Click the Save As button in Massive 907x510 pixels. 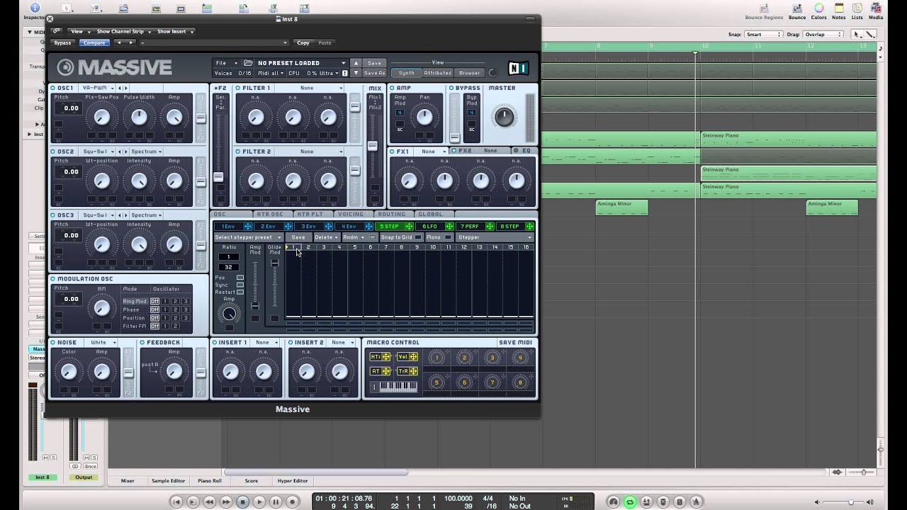(x=374, y=73)
